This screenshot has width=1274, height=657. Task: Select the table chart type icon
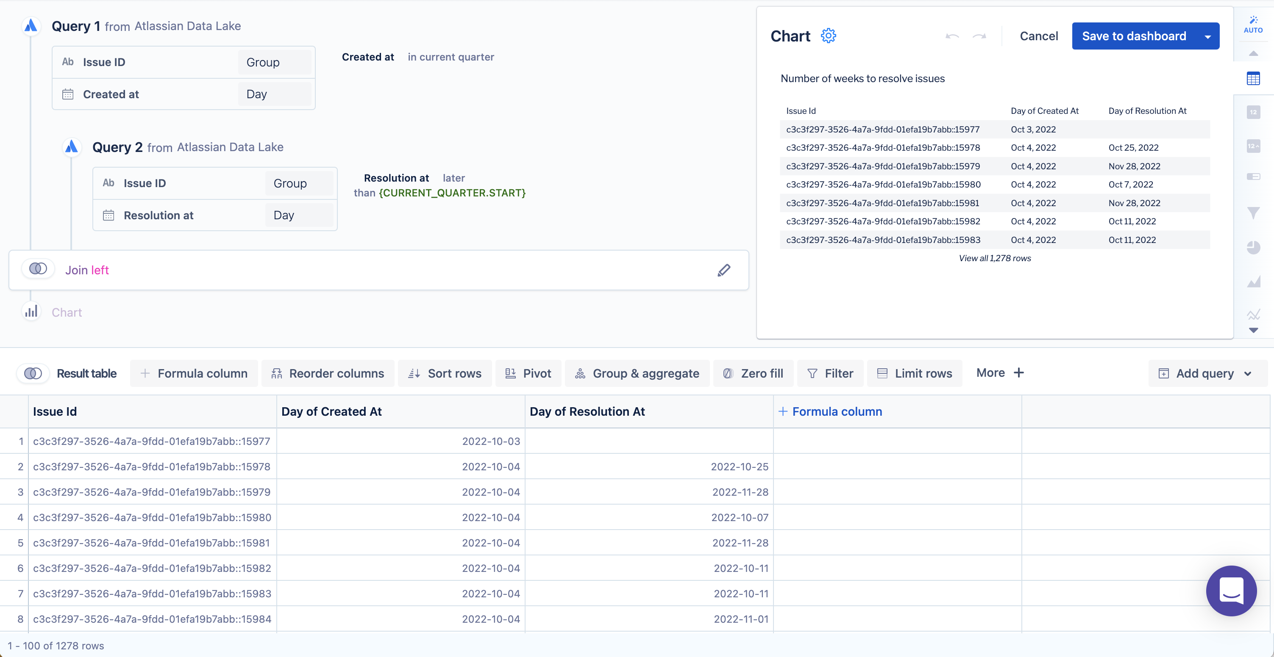[x=1253, y=79]
